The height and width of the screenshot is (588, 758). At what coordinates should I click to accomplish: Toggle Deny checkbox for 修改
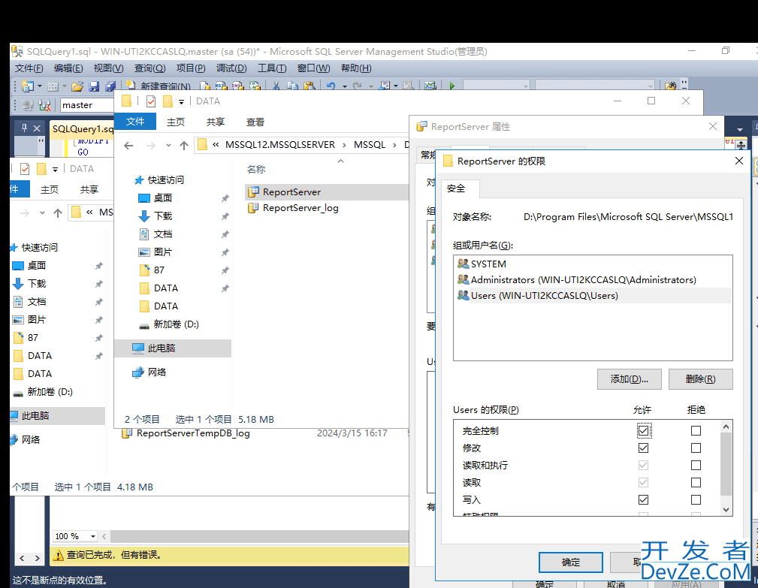pyautogui.click(x=696, y=448)
